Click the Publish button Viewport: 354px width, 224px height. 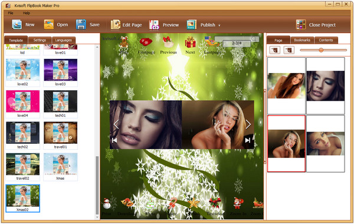coord(201,25)
